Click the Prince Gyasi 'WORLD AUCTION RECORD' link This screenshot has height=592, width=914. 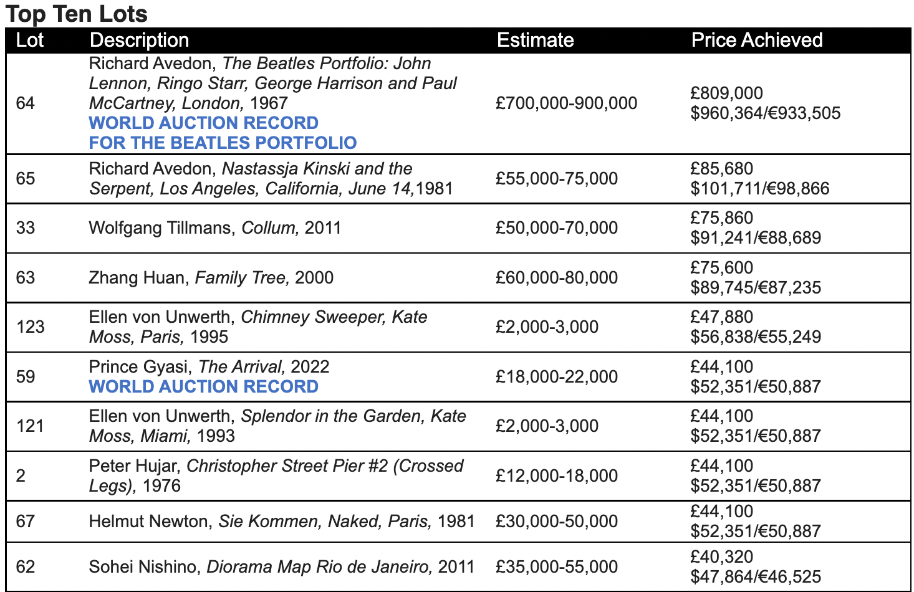click(x=203, y=386)
